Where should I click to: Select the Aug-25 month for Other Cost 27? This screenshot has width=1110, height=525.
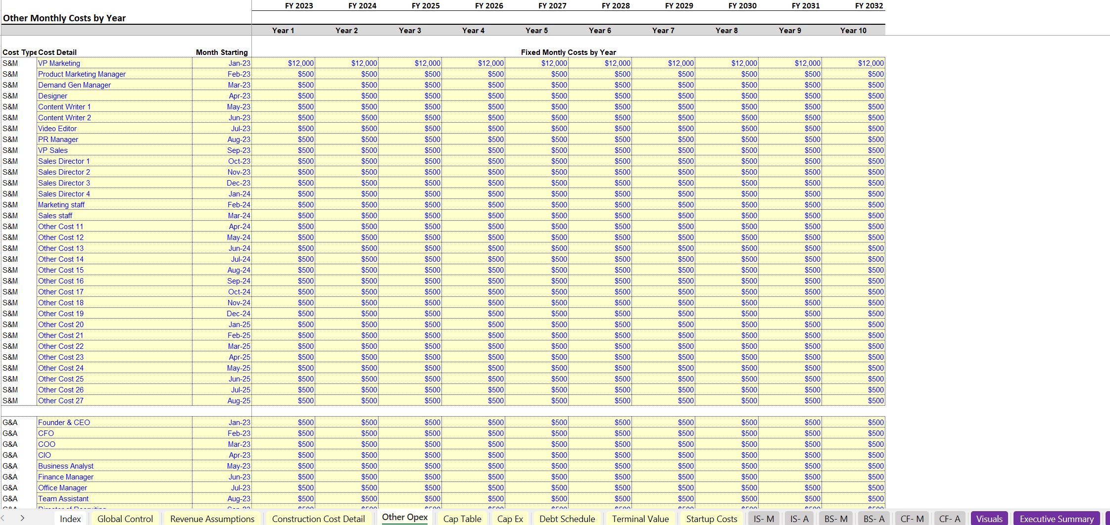(x=222, y=401)
